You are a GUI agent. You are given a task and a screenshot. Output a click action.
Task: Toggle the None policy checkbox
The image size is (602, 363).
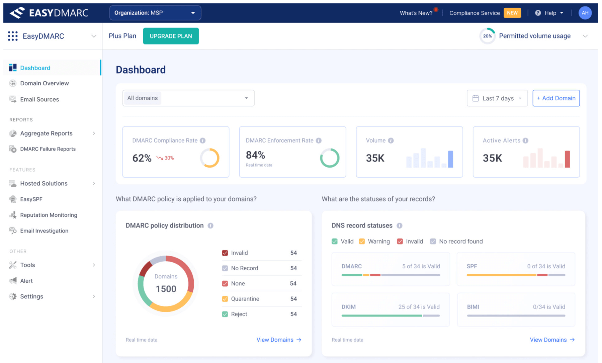225,284
